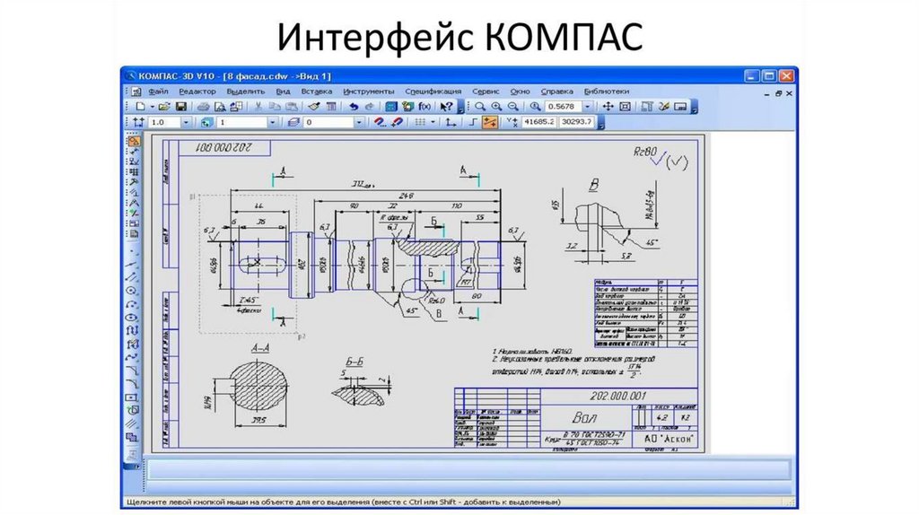Screen dimensions: 919x515
Task: Expand the standard toolbar overflow chevron
Action: coord(460,108)
